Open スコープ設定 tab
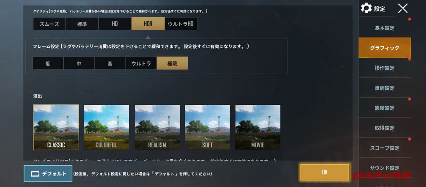 point(385,148)
